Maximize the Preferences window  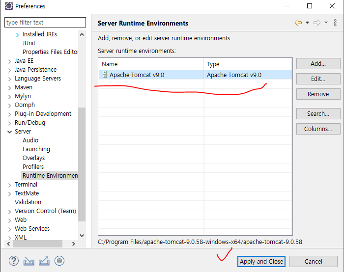point(309,6)
